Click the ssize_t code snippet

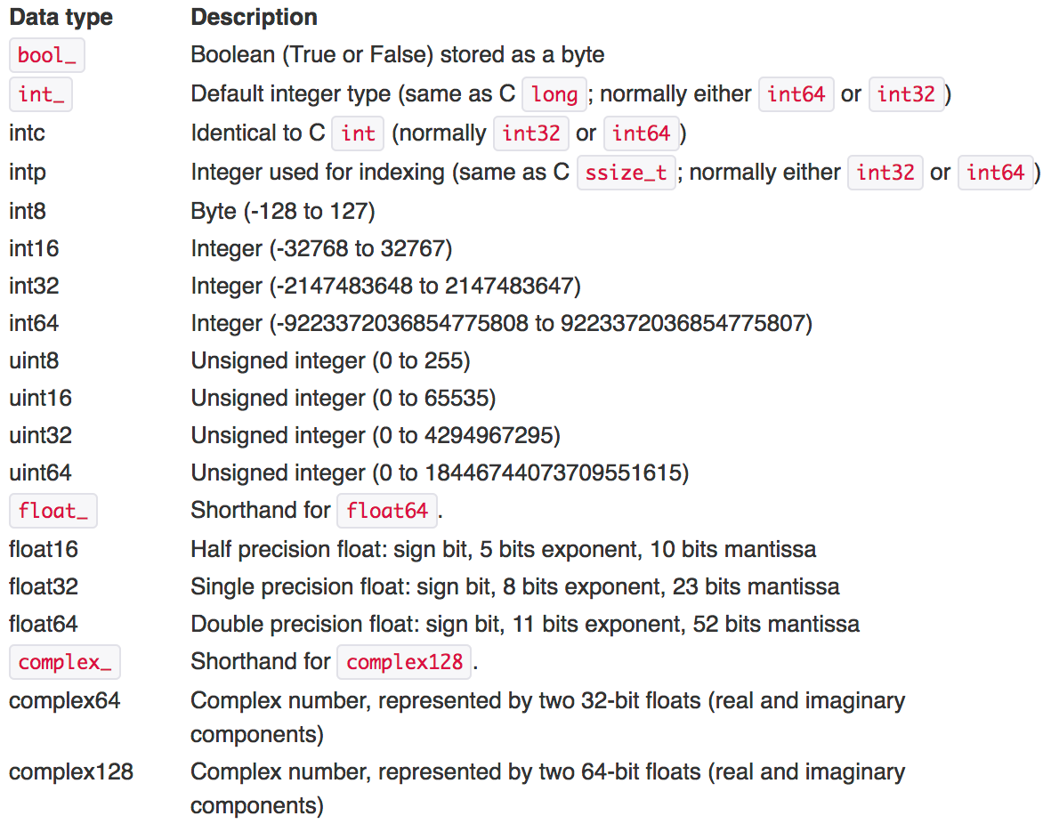click(x=627, y=173)
